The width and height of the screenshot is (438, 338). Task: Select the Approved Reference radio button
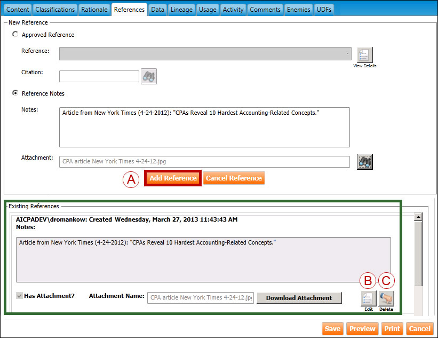tap(15, 35)
